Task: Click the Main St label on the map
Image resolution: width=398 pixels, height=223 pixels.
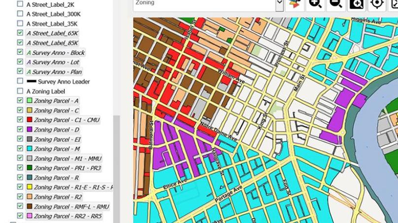Action: pyautogui.click(x=298, y=83)
